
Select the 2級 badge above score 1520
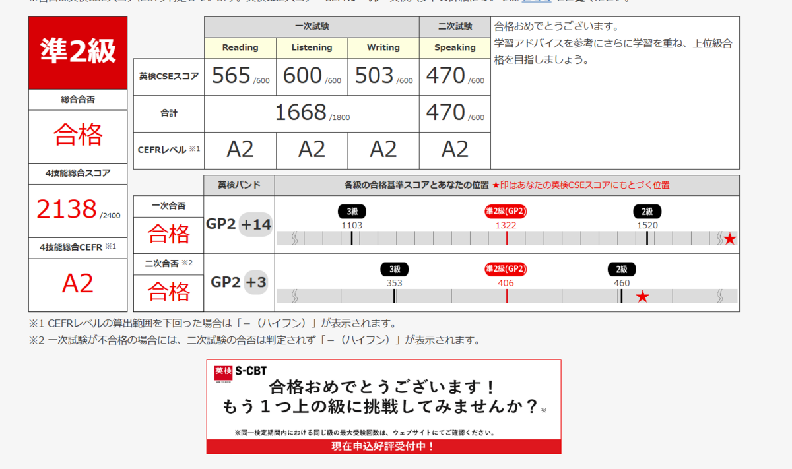(647, 212)
